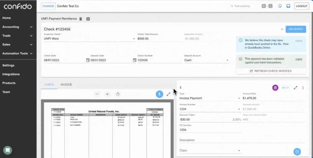Click the SPLIT button
Viewport: 313px width, 158px height.
tap(285, 88)
